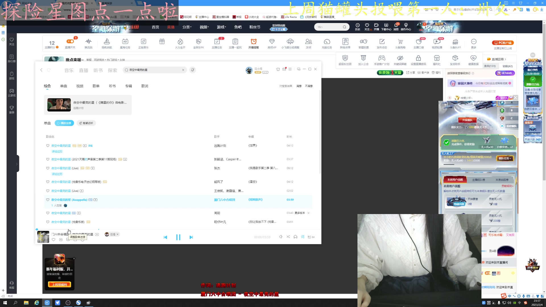This screenshot has height=307, width=546.
Task: Open the 关键词屏蔽 keyword block icon
Action: coord(400,60)
